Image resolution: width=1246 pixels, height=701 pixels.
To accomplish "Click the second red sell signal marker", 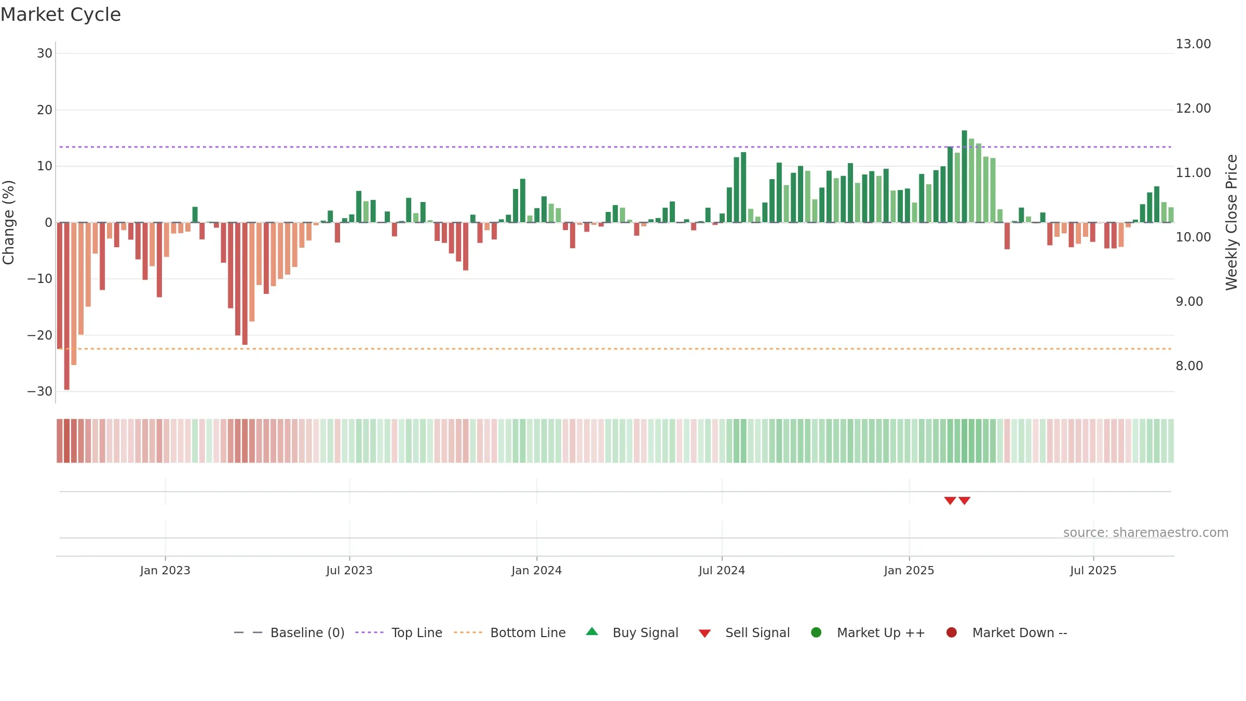I will pos(965,501).
